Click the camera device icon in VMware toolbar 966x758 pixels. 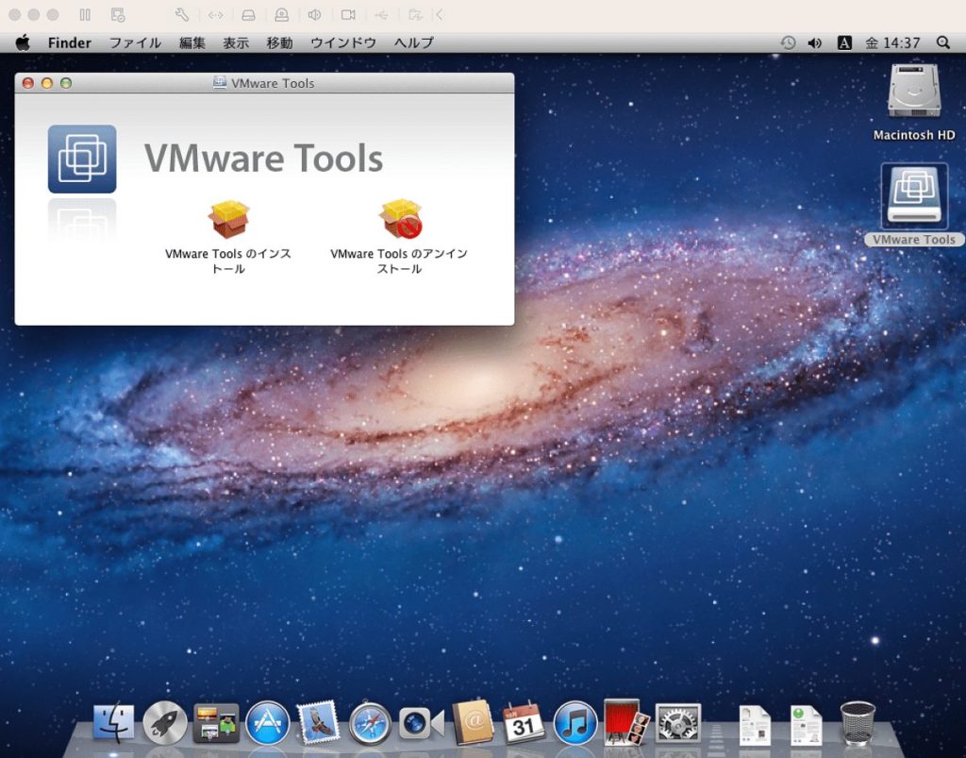tap(348, 15)
